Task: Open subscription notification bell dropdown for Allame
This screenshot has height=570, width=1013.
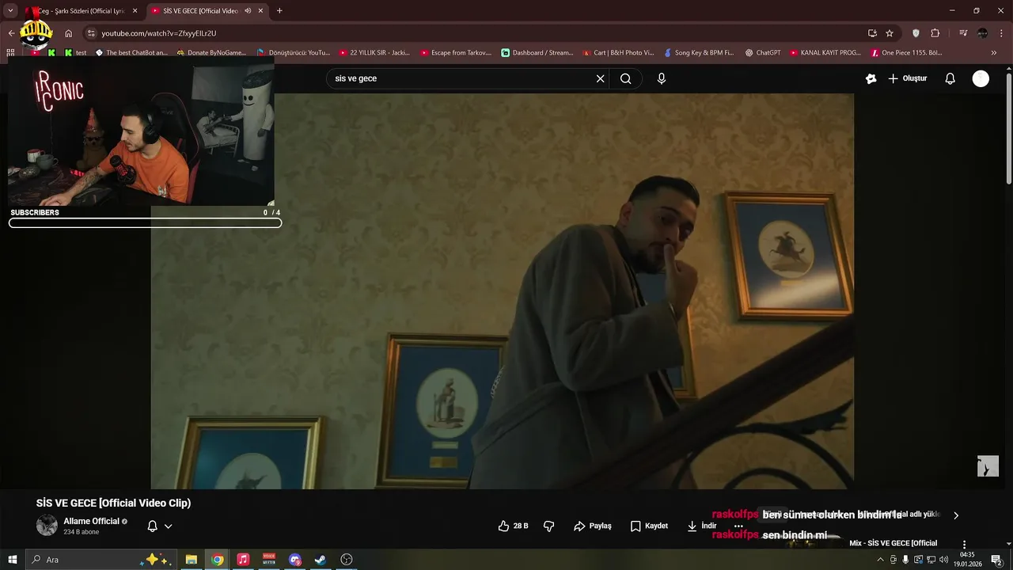Action: click(159, 526)
